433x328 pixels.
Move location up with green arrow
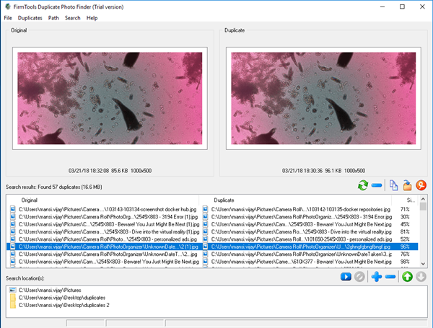407,277
